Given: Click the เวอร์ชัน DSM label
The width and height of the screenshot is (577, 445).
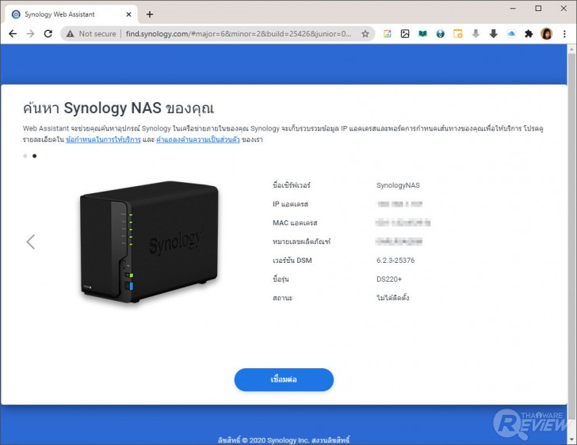Looking at the screenshot, I should click(292, 261).
